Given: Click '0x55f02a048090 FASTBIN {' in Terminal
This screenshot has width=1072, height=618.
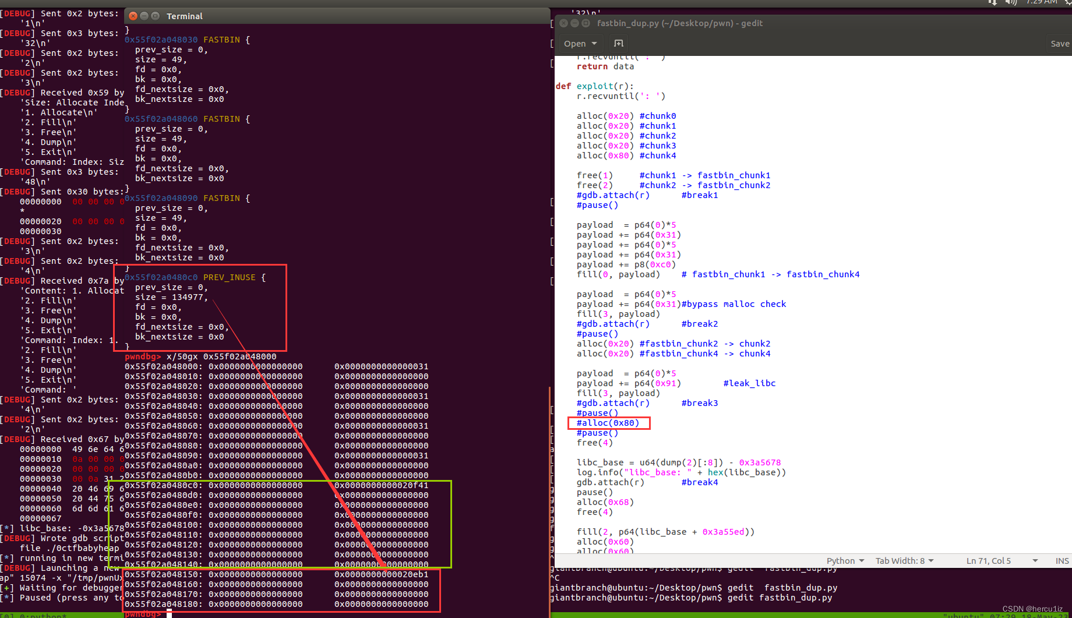Looking at the screenshot, I should [x=187, y=198].
